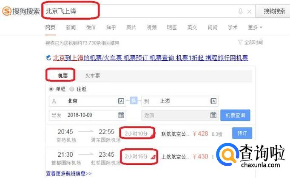The width and height of the screenshot is (290, 178).
Task: Open city picker icon in 上海 field
Action: pyautogui.click(x=213, y=101)
